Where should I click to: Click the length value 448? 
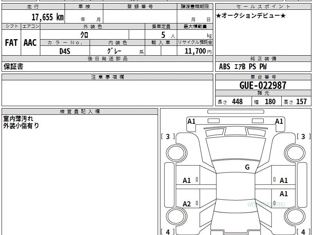pyautogui.click(x=237, y=101)
